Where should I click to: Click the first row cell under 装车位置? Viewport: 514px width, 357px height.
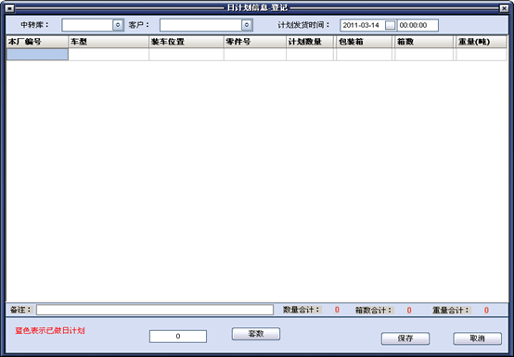[x=186, y=55]
